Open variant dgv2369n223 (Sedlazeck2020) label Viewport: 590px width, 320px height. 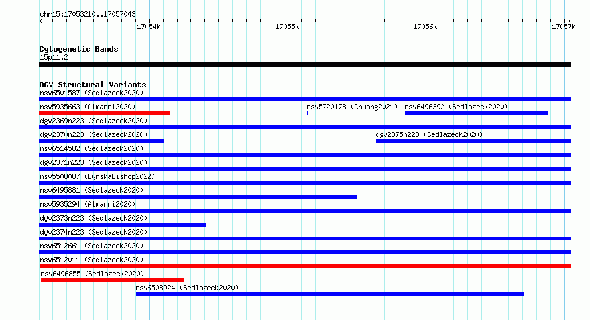[93, 121]
